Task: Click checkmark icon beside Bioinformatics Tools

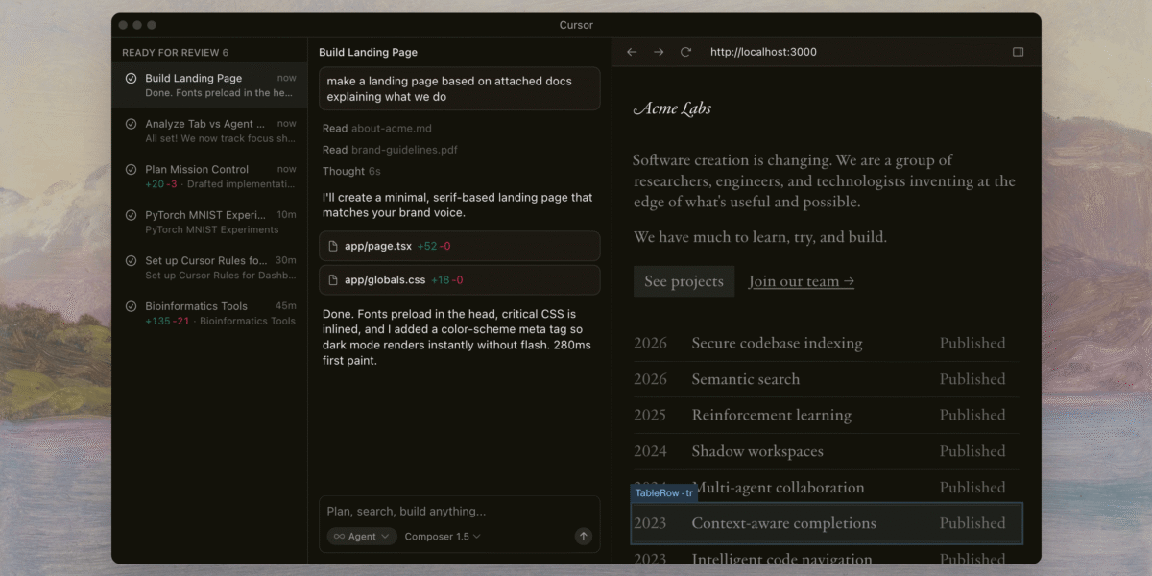Action: click(x=131, y=306)
